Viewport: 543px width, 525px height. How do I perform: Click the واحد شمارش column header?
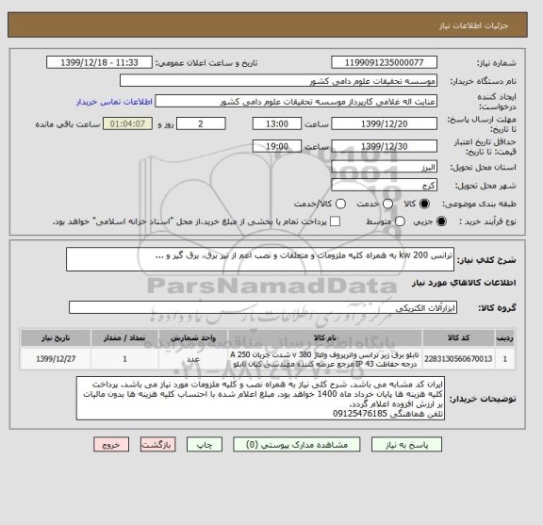coord(193,338)
